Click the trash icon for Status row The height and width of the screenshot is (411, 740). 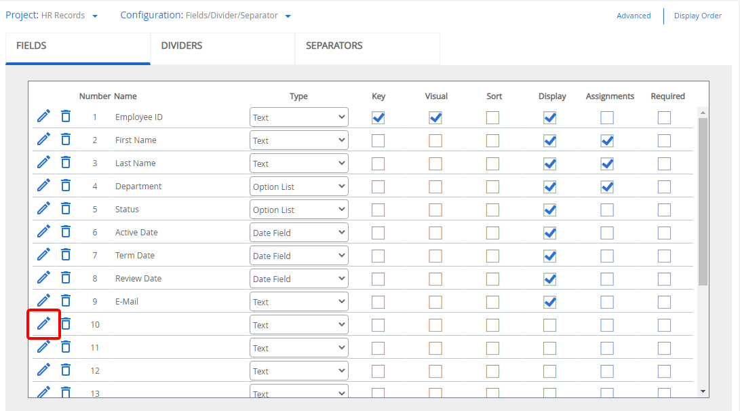click(x=66, y=209)
